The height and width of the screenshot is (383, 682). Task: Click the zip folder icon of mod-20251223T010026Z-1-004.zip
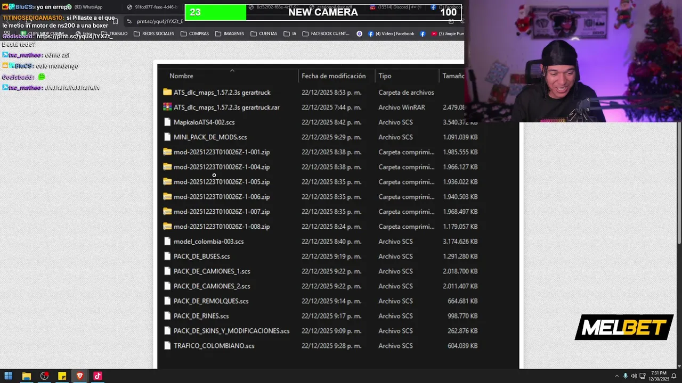[x=167, y=166]
